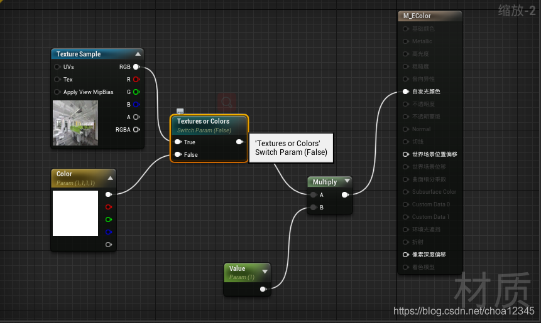Select the Textures or Colors switch node title
This screenshot has width=541, height=323.
coord(203,121)
